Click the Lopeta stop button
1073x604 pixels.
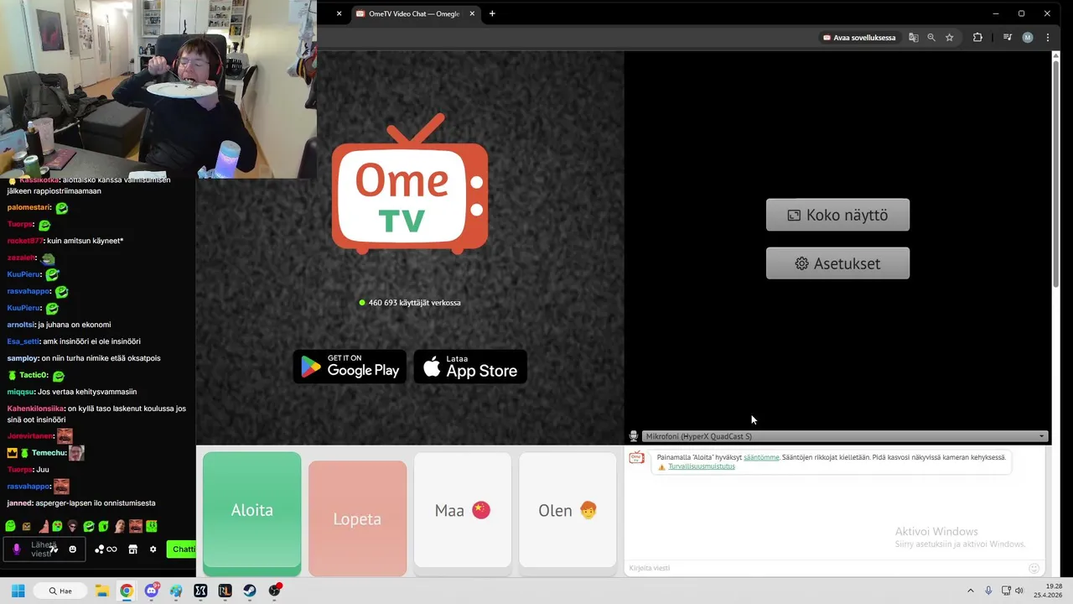[x=357, y=518]
